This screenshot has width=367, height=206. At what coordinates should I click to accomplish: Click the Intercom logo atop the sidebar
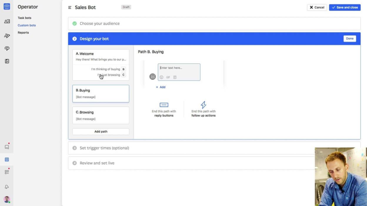[x=6, y=6]
